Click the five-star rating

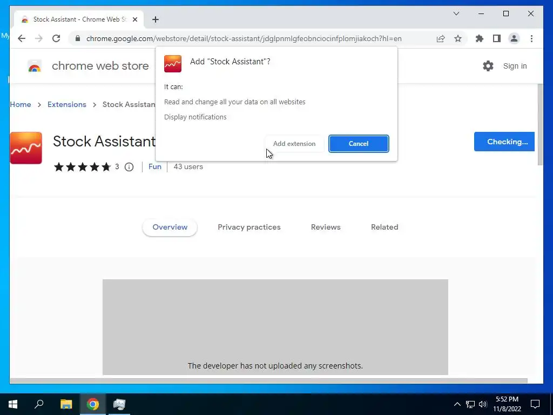[82, 167]
